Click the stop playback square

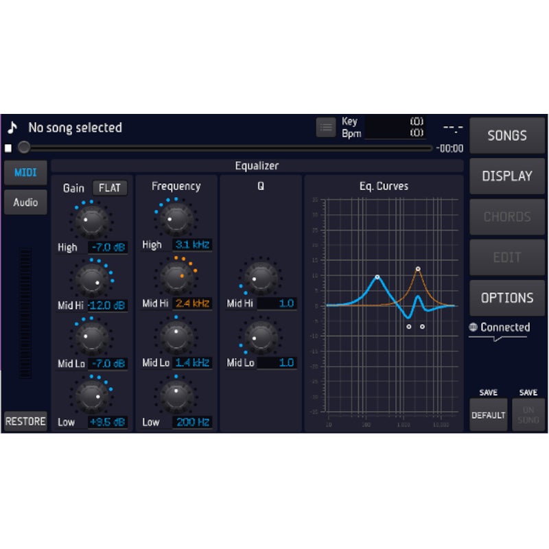8,148
